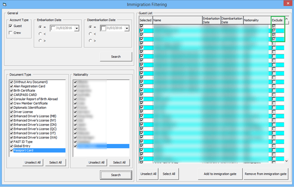This screenshot has height=187, width=294.
Task: Select the Disembarkation Date less-than radio button
Action: point(90,34)
